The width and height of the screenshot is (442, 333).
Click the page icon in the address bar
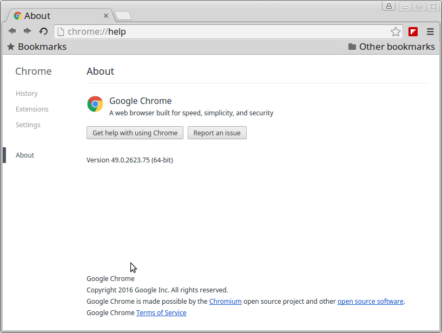[61, 31]
